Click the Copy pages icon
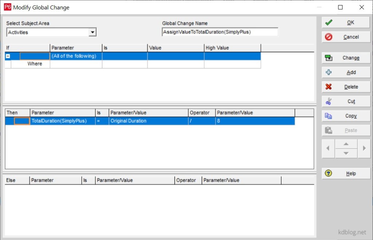This screenshot has height=240, width=373. tap(329, 115)
